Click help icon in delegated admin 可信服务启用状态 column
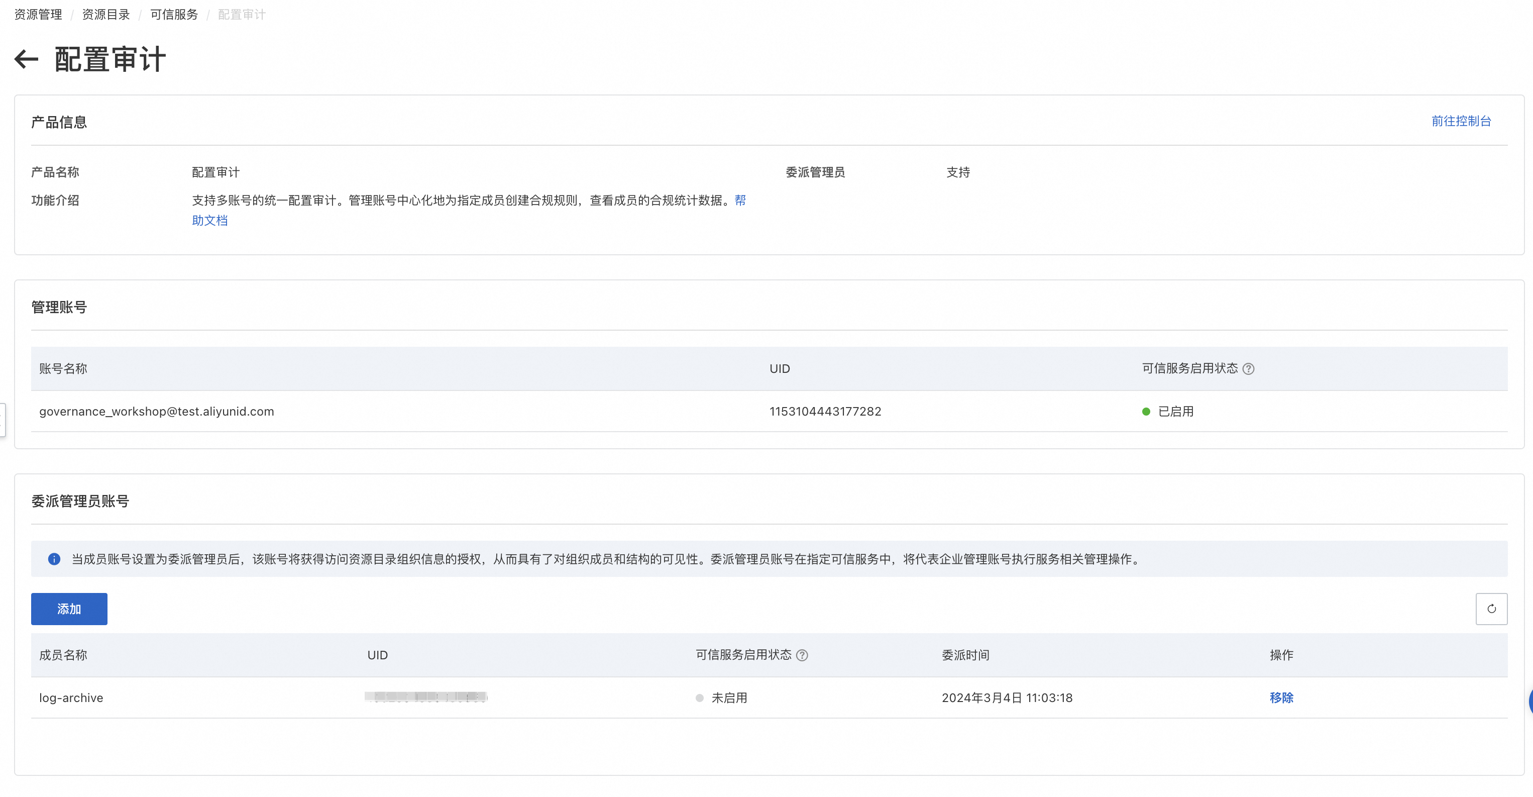Image resolution: width=1533 pixels, height=797 pixels. [x=802, y=655]
